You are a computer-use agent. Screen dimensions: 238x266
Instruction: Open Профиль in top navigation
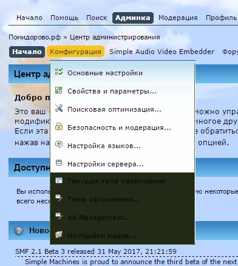pos(221,18)
